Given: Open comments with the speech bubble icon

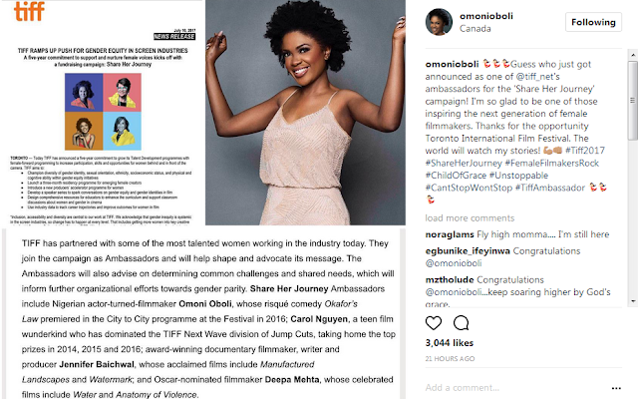Looking at the screenshot, I should tap(461, 323).
